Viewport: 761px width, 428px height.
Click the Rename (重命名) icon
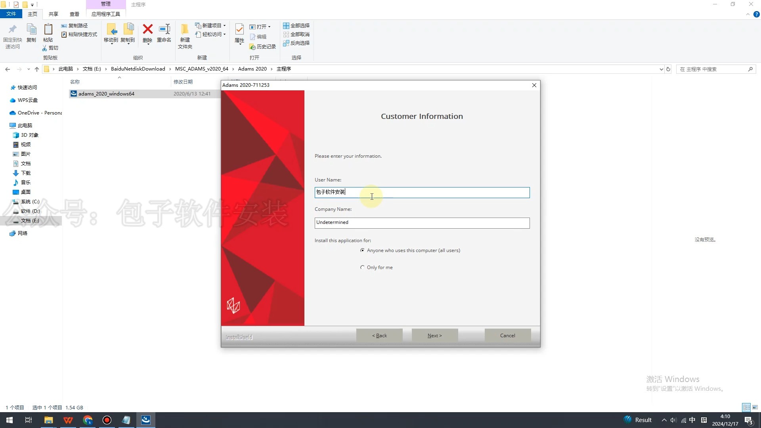pyautogui.click(x=164, y=29)
